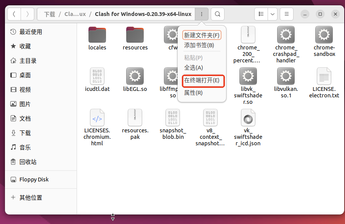Expand the view options dropdown arrow
Viewport: 345px width, 224px height.
pyautogui.click(x=273, y=14)
